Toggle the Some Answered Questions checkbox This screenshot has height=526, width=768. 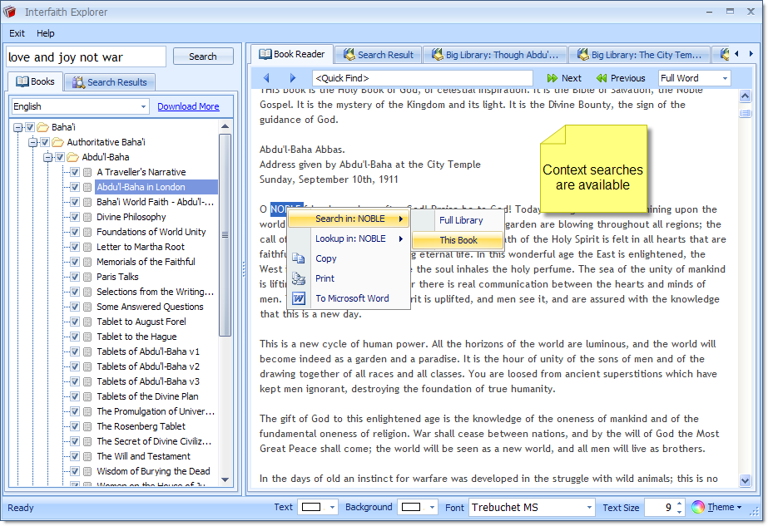pos(75,307)
